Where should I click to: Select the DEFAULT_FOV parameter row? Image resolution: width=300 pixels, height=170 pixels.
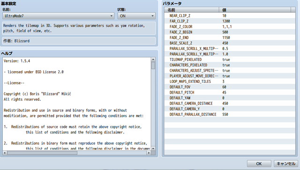tap(230, 87)
